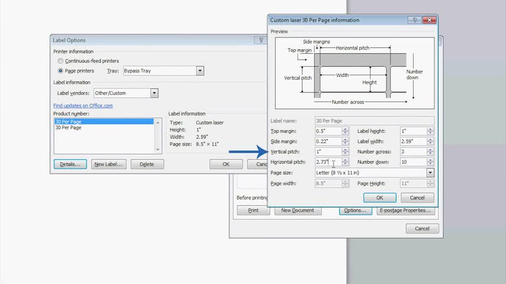Click the Delete button in Label Options
506x284 pixels.
click(147, 164)
